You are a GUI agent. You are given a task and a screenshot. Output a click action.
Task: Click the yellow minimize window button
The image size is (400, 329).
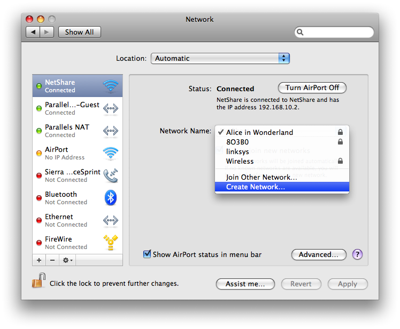[x=41, y=19]
